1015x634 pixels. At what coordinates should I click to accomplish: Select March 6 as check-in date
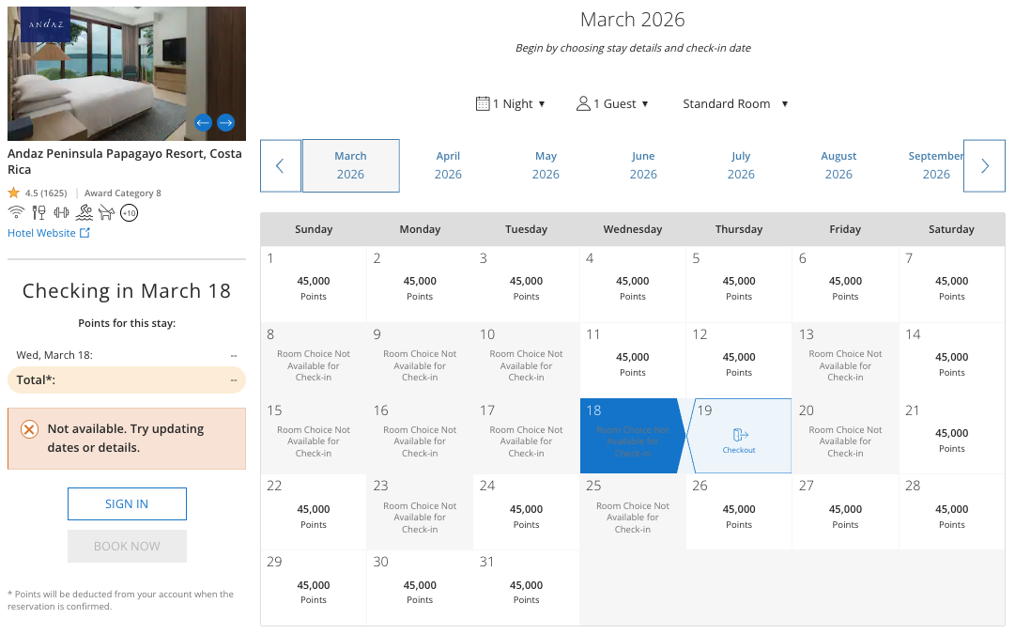[x=845, y=285]
